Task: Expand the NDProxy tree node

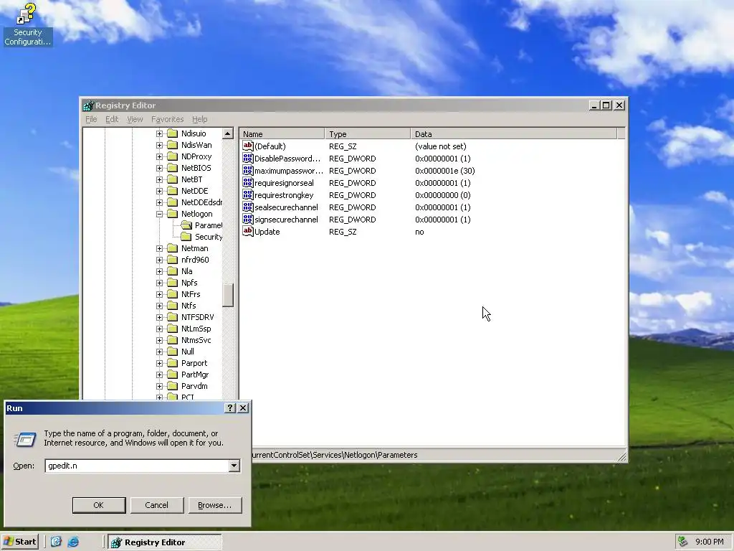Action: pos(160,156)
